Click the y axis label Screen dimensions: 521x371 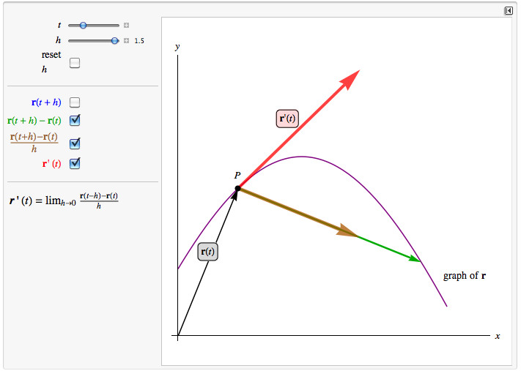click(177, 47)
